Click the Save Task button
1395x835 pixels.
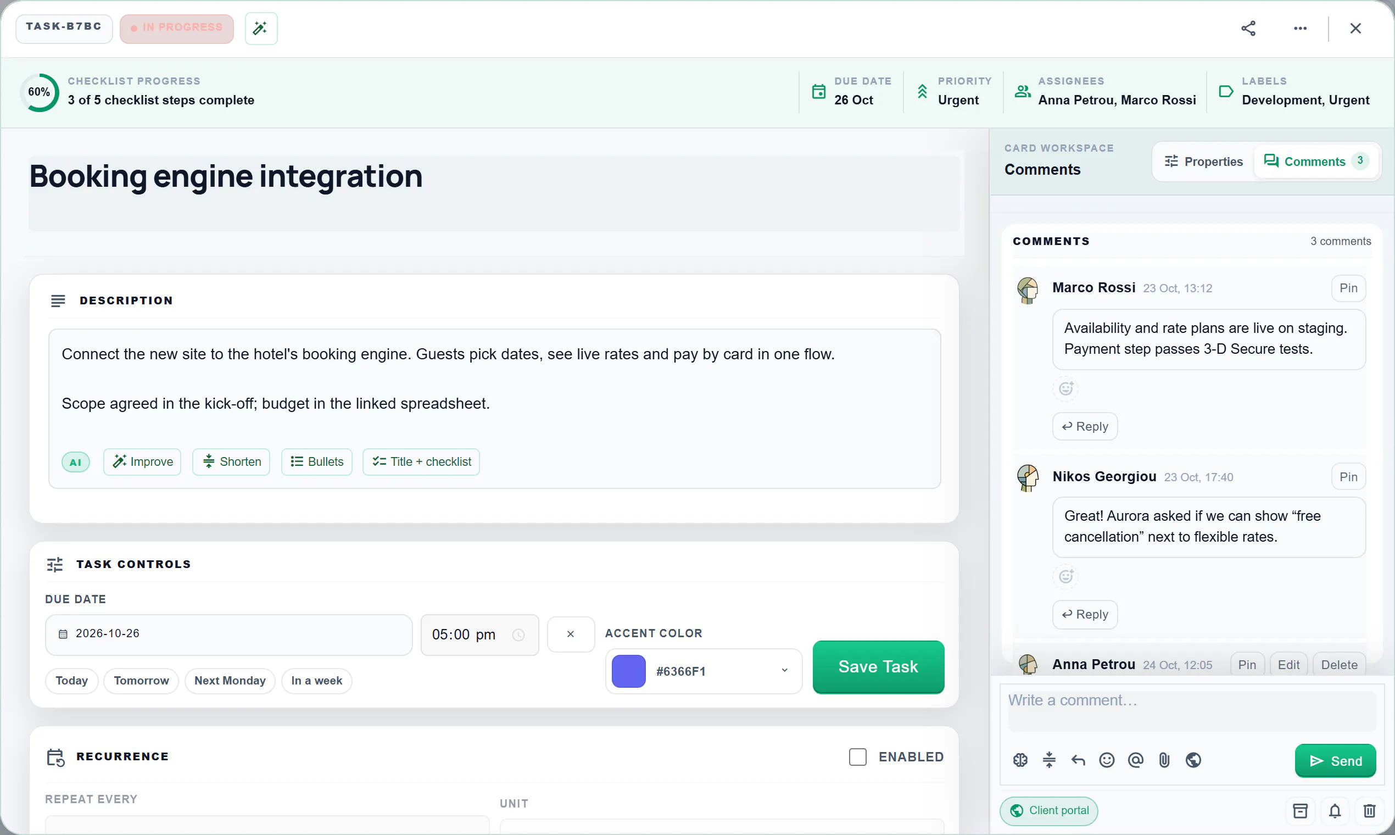click(x=878, y=667)
